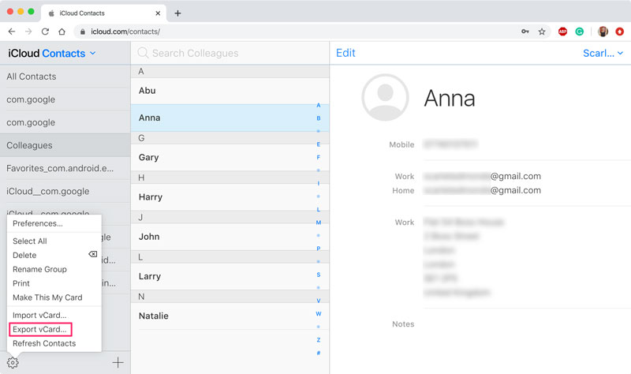This screenshot has height=374, width=631.
Task: Click the Edit button for Anna
Action: [345, 54]
